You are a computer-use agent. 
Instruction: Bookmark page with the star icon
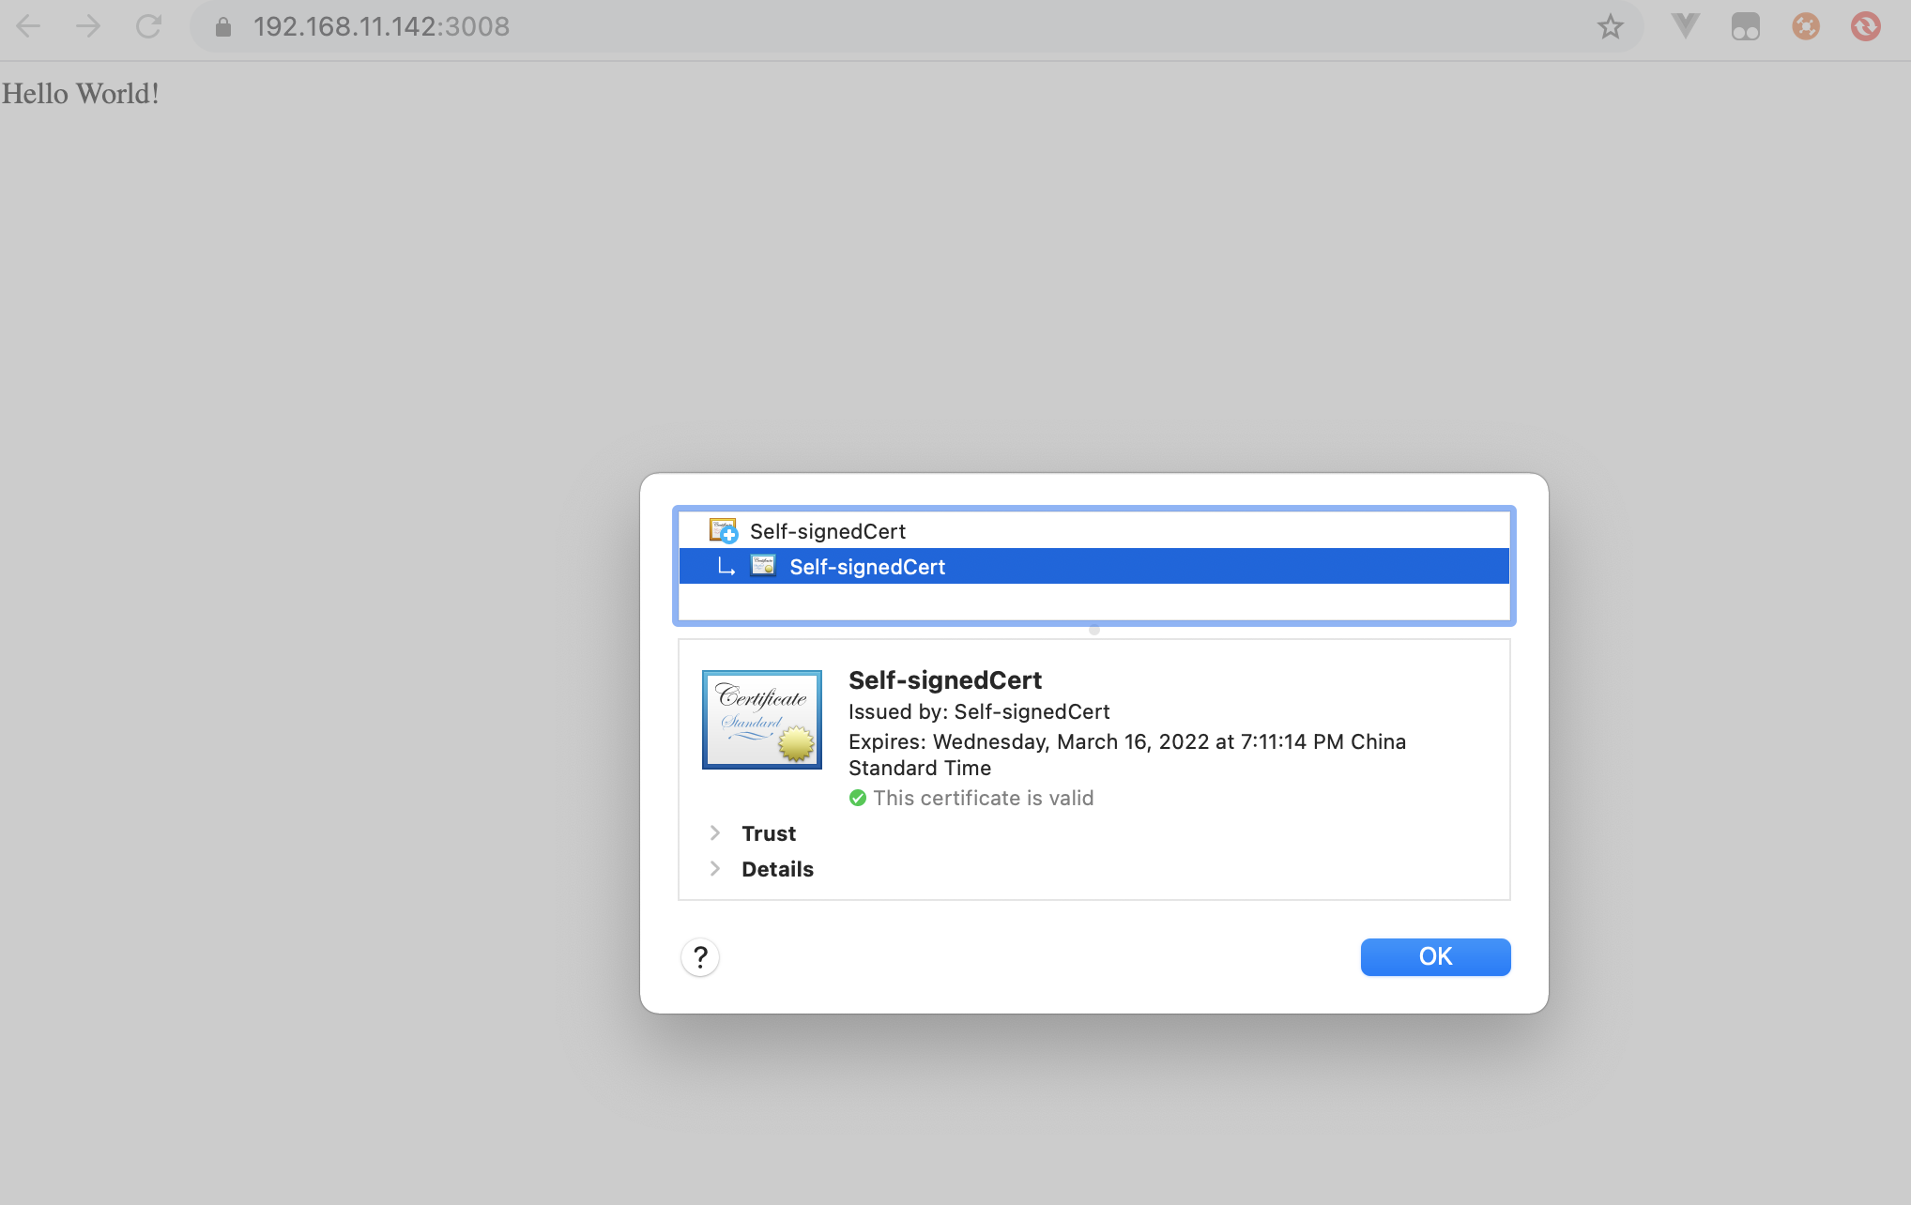pos(1610,26)
